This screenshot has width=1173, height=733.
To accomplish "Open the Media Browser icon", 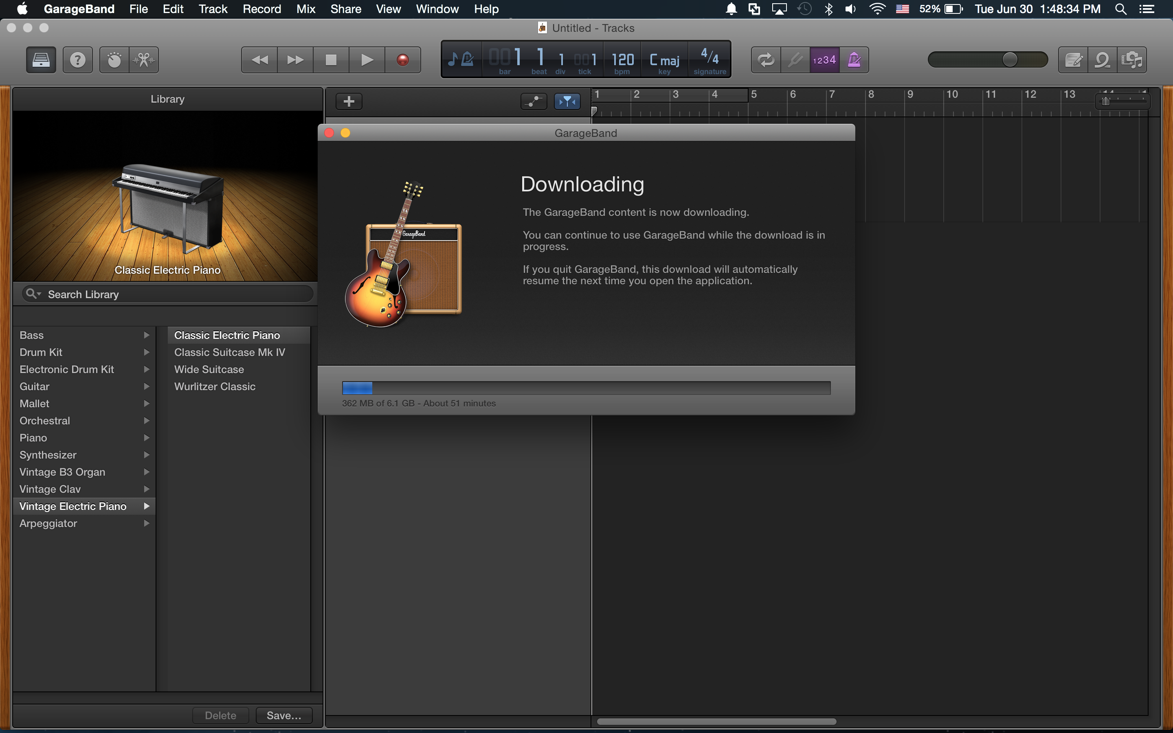I will [1132, 60].
